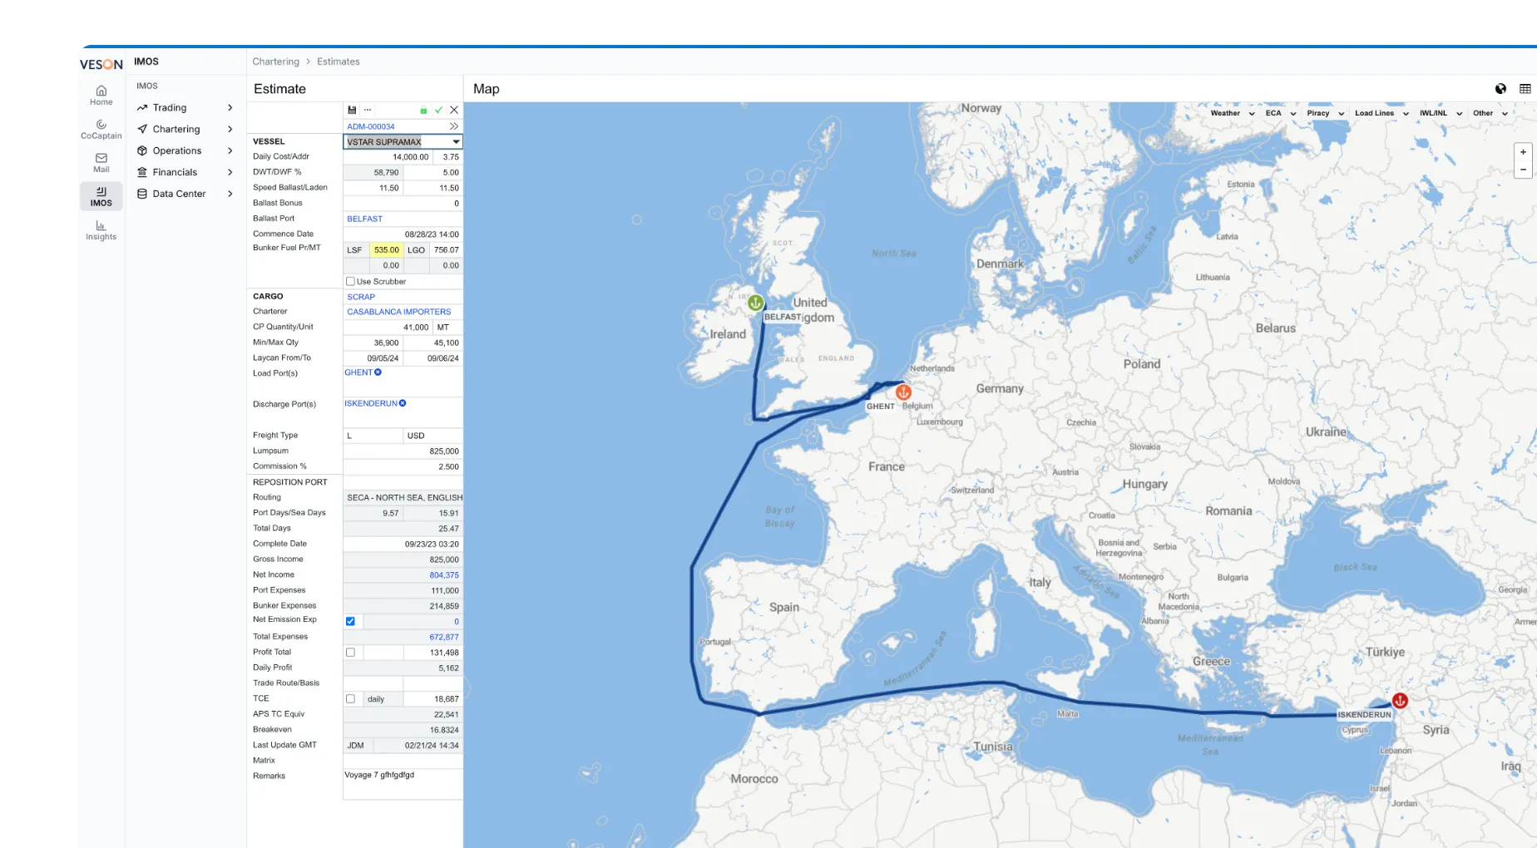Open the Home sidebar icon
This screenshot has height=848, width=1537.
(x=101, y=96)
